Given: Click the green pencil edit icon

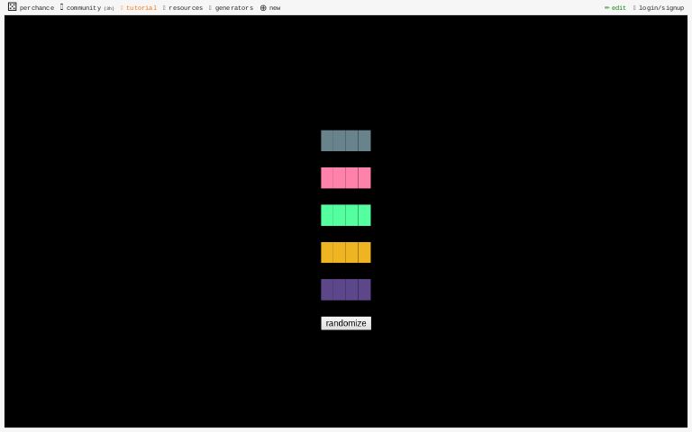Looking at the screenshot, I should click(606, 8).
